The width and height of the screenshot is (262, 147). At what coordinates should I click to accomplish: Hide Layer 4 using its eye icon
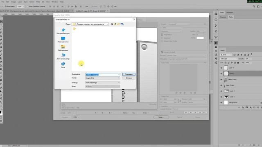(x=221, y=68)
